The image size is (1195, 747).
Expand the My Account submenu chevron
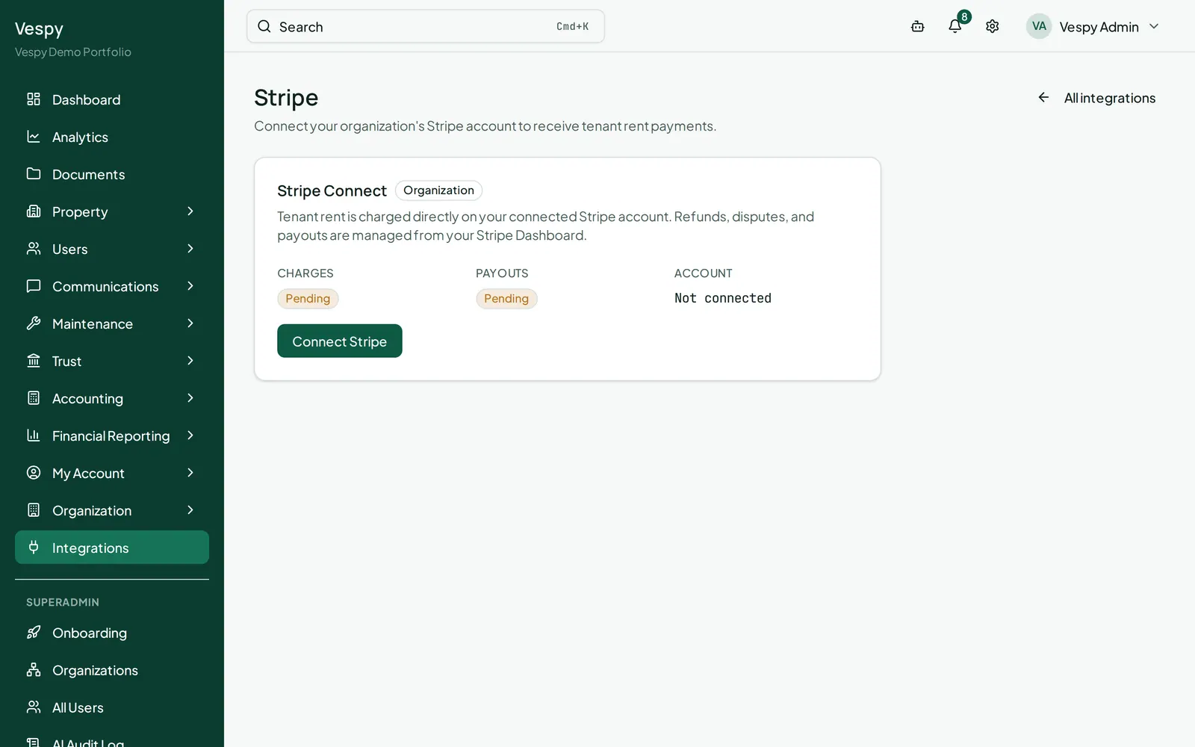tap(190, 473)
